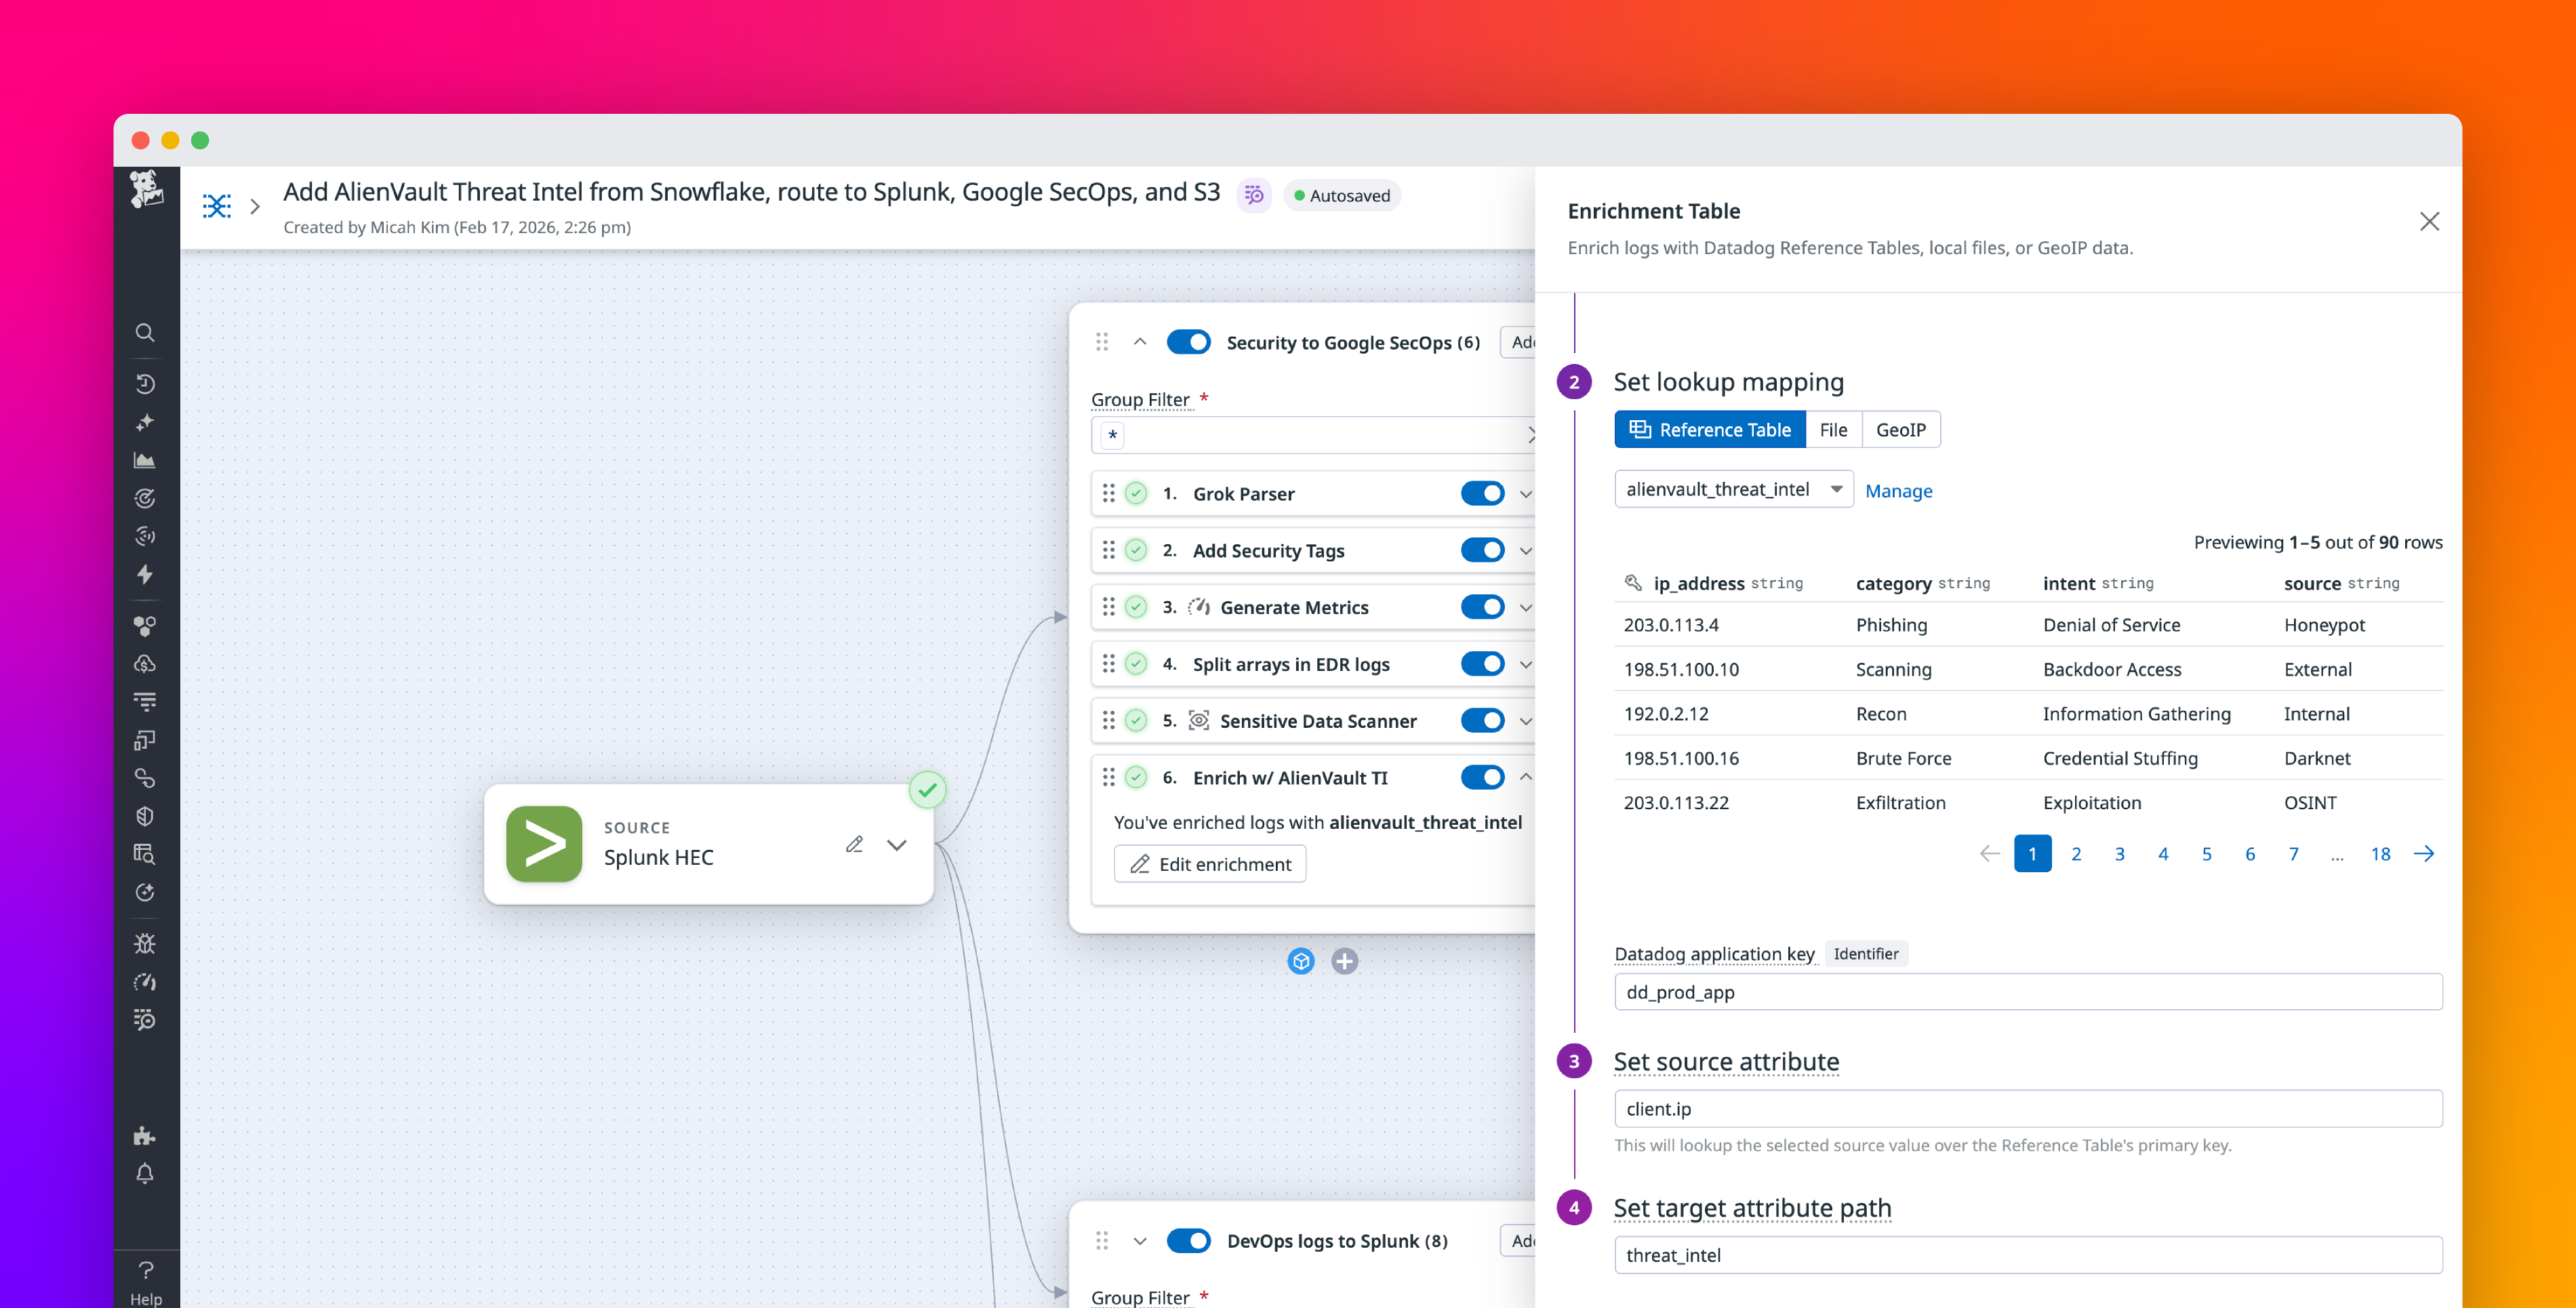Expand the Split arrays in EDR logs row
Screen dimensions: 2576x1308
tap(1525, 665)
